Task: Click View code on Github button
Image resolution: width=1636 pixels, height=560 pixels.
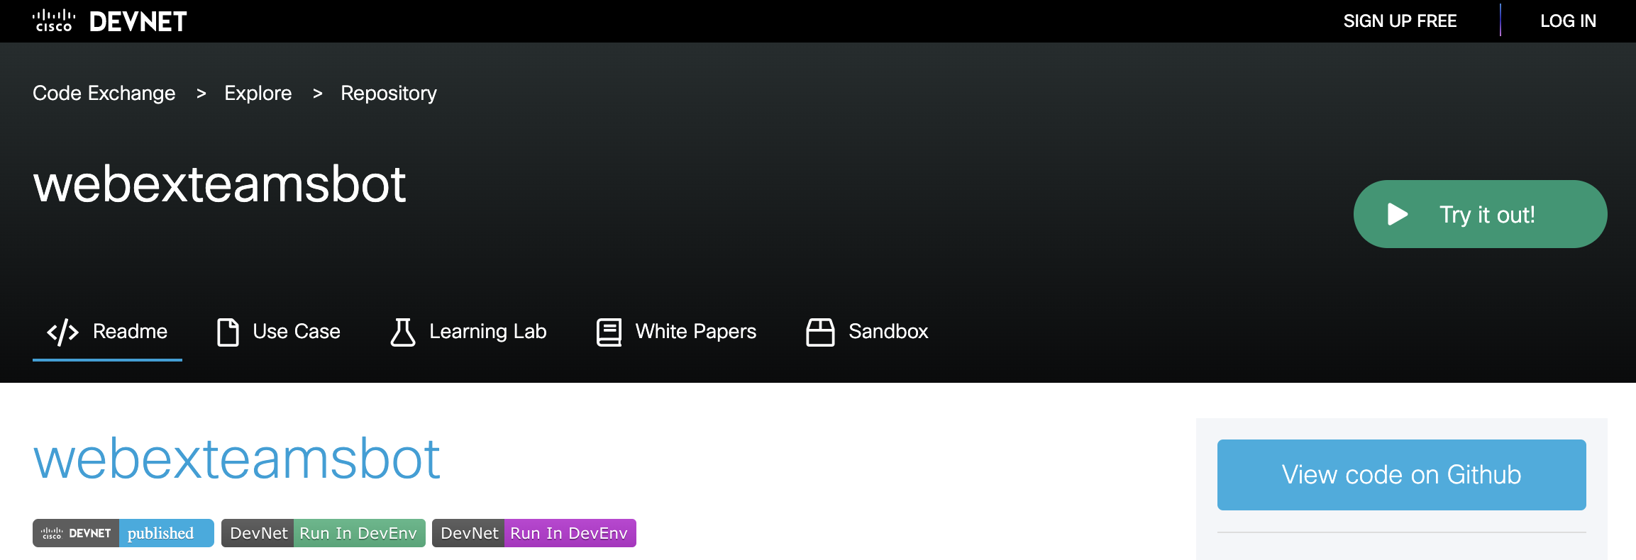Action: pyautogui.click(x=1401, y=475)
